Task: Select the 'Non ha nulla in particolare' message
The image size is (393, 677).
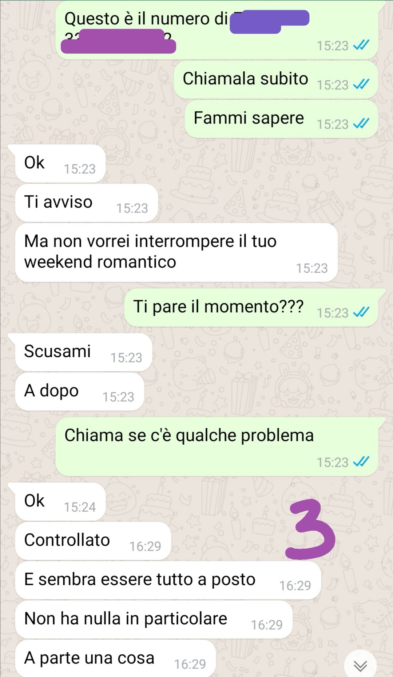Action: [x=154, y=619]
